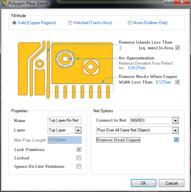Image resolution: width=191 pixels, height=192 pixels.
Task: Click the OK button
Action: pyautogui.click(x=143, y=183)
